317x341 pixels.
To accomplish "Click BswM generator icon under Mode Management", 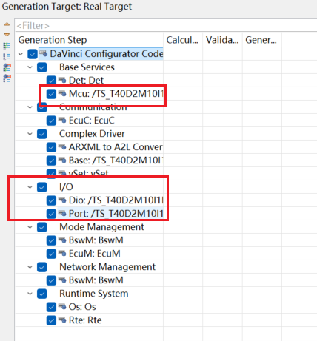I will pyautogui.click(x=62, y=240).
